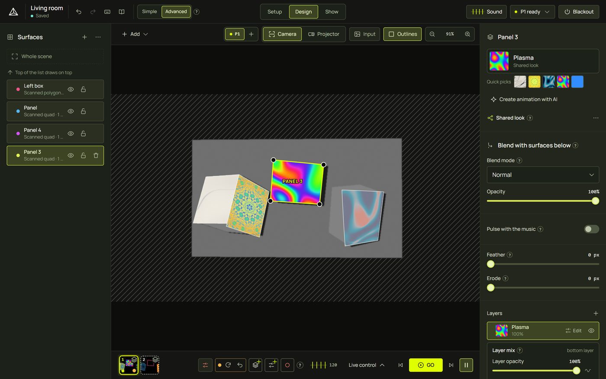Image resolution: width=606 pixels, height=379 pixels.
Task: Lock the Panel 4 surface
Action: pos(83,133)
